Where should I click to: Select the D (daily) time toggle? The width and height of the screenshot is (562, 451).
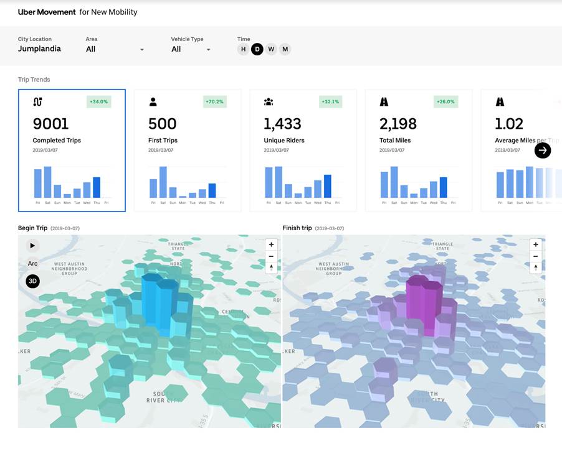(257, 49)
